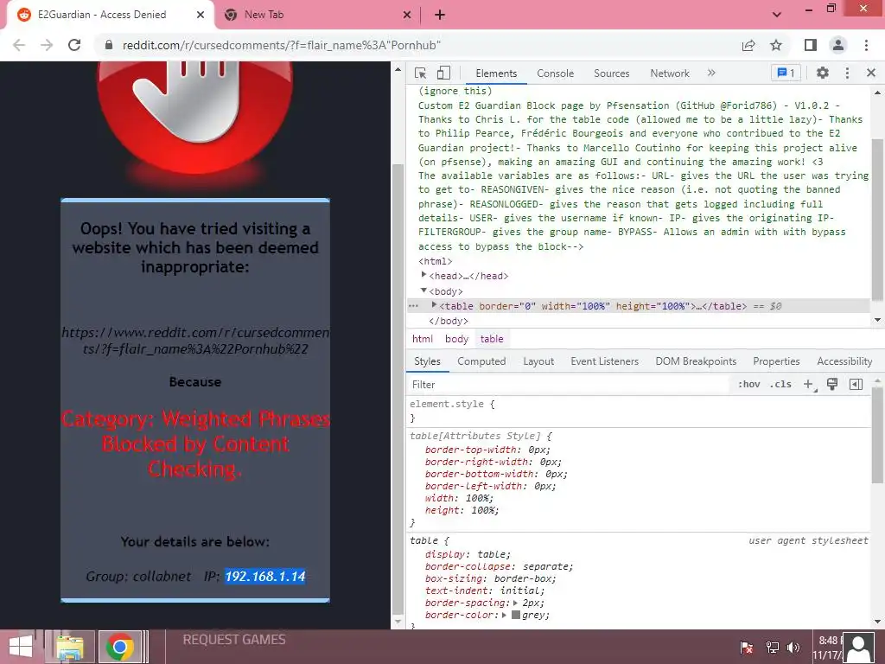Click the highlighted IP 192.168.1.14
This screenshot has width=885, height=664.
click(x=265, y=577)
